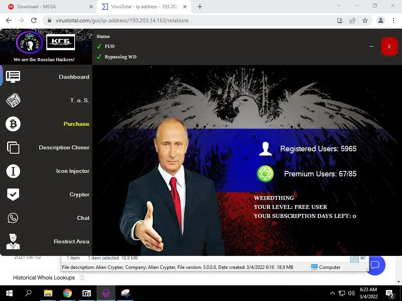The height and width of the screenshot is (301, 402).
Task: Click the green Premium Users star icon
Action: (265, 174)
